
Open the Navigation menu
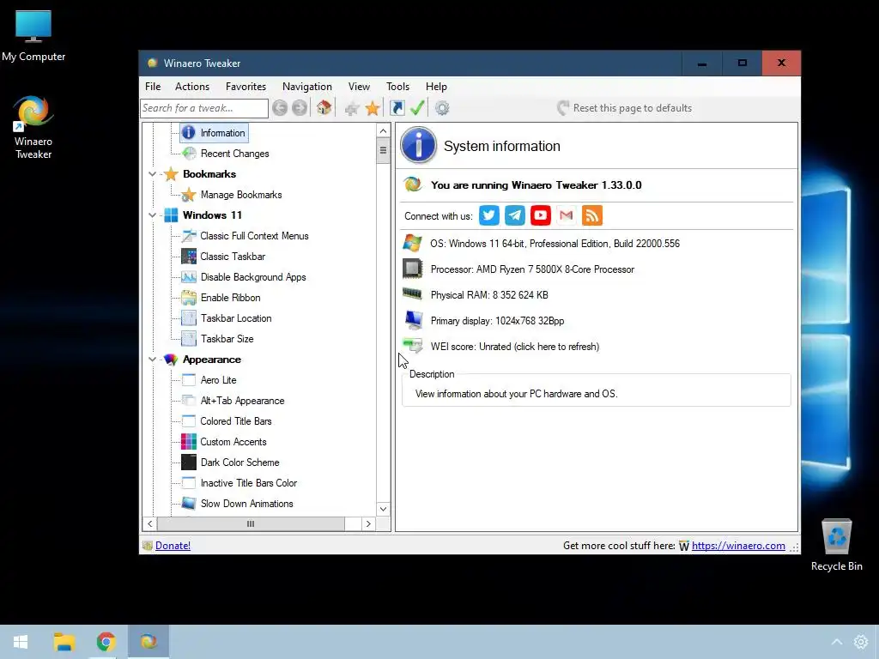(x=306, y=87)
